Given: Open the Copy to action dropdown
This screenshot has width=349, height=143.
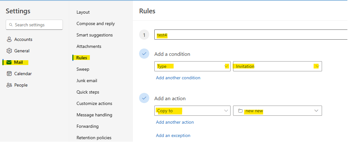Looking at the screenshot, I should tap(226, 111).
